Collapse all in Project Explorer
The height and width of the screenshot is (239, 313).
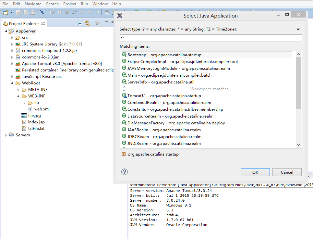click(x=80, y=23)
